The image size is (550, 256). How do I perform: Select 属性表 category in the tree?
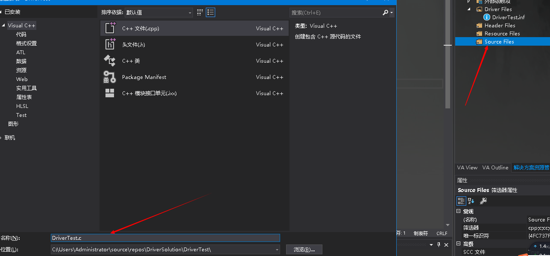tap(24, 97)
